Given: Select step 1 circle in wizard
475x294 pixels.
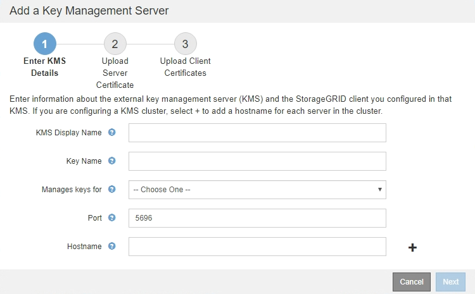Looking at the screenshot, I should tap(45, 44).
